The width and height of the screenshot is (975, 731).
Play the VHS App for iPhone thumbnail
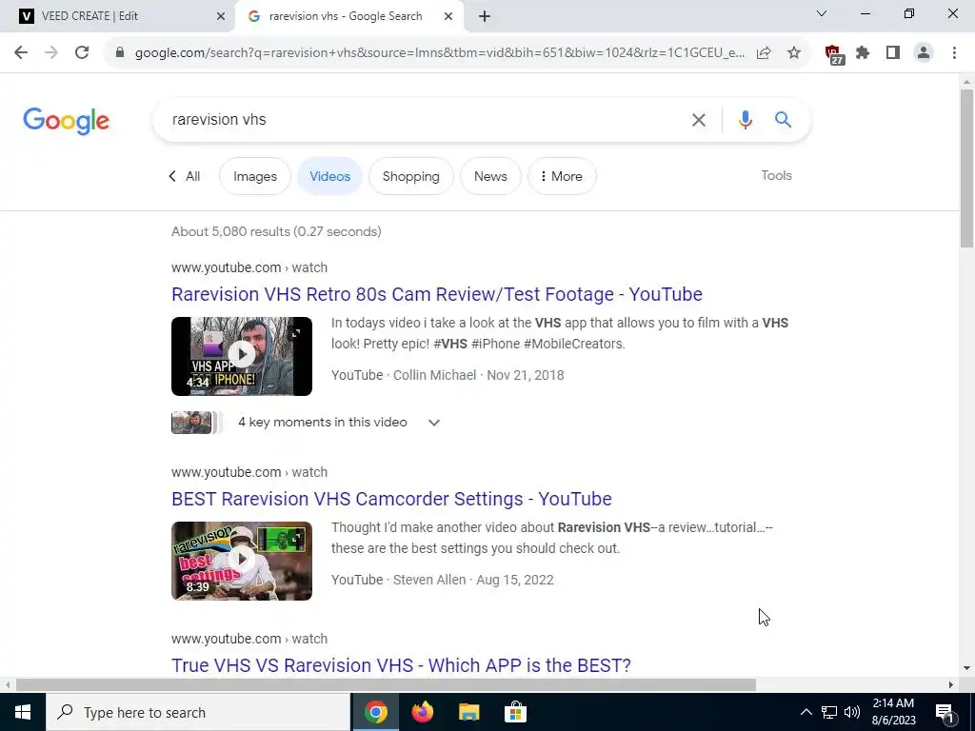coord(242,356)
